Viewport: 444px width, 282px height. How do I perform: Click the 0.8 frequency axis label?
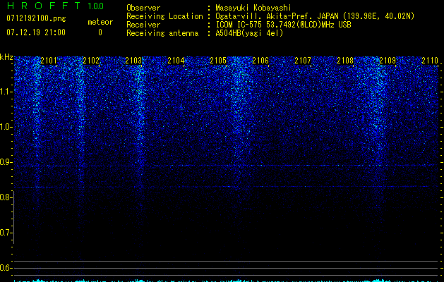tap(6, 197)
